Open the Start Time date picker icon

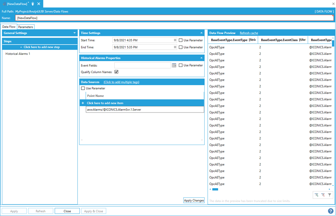[x=175, y=40]
